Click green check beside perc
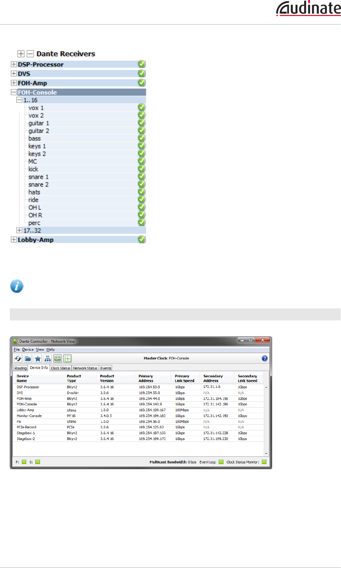This screenshot has width=341, height=568. tap(142, 222)
